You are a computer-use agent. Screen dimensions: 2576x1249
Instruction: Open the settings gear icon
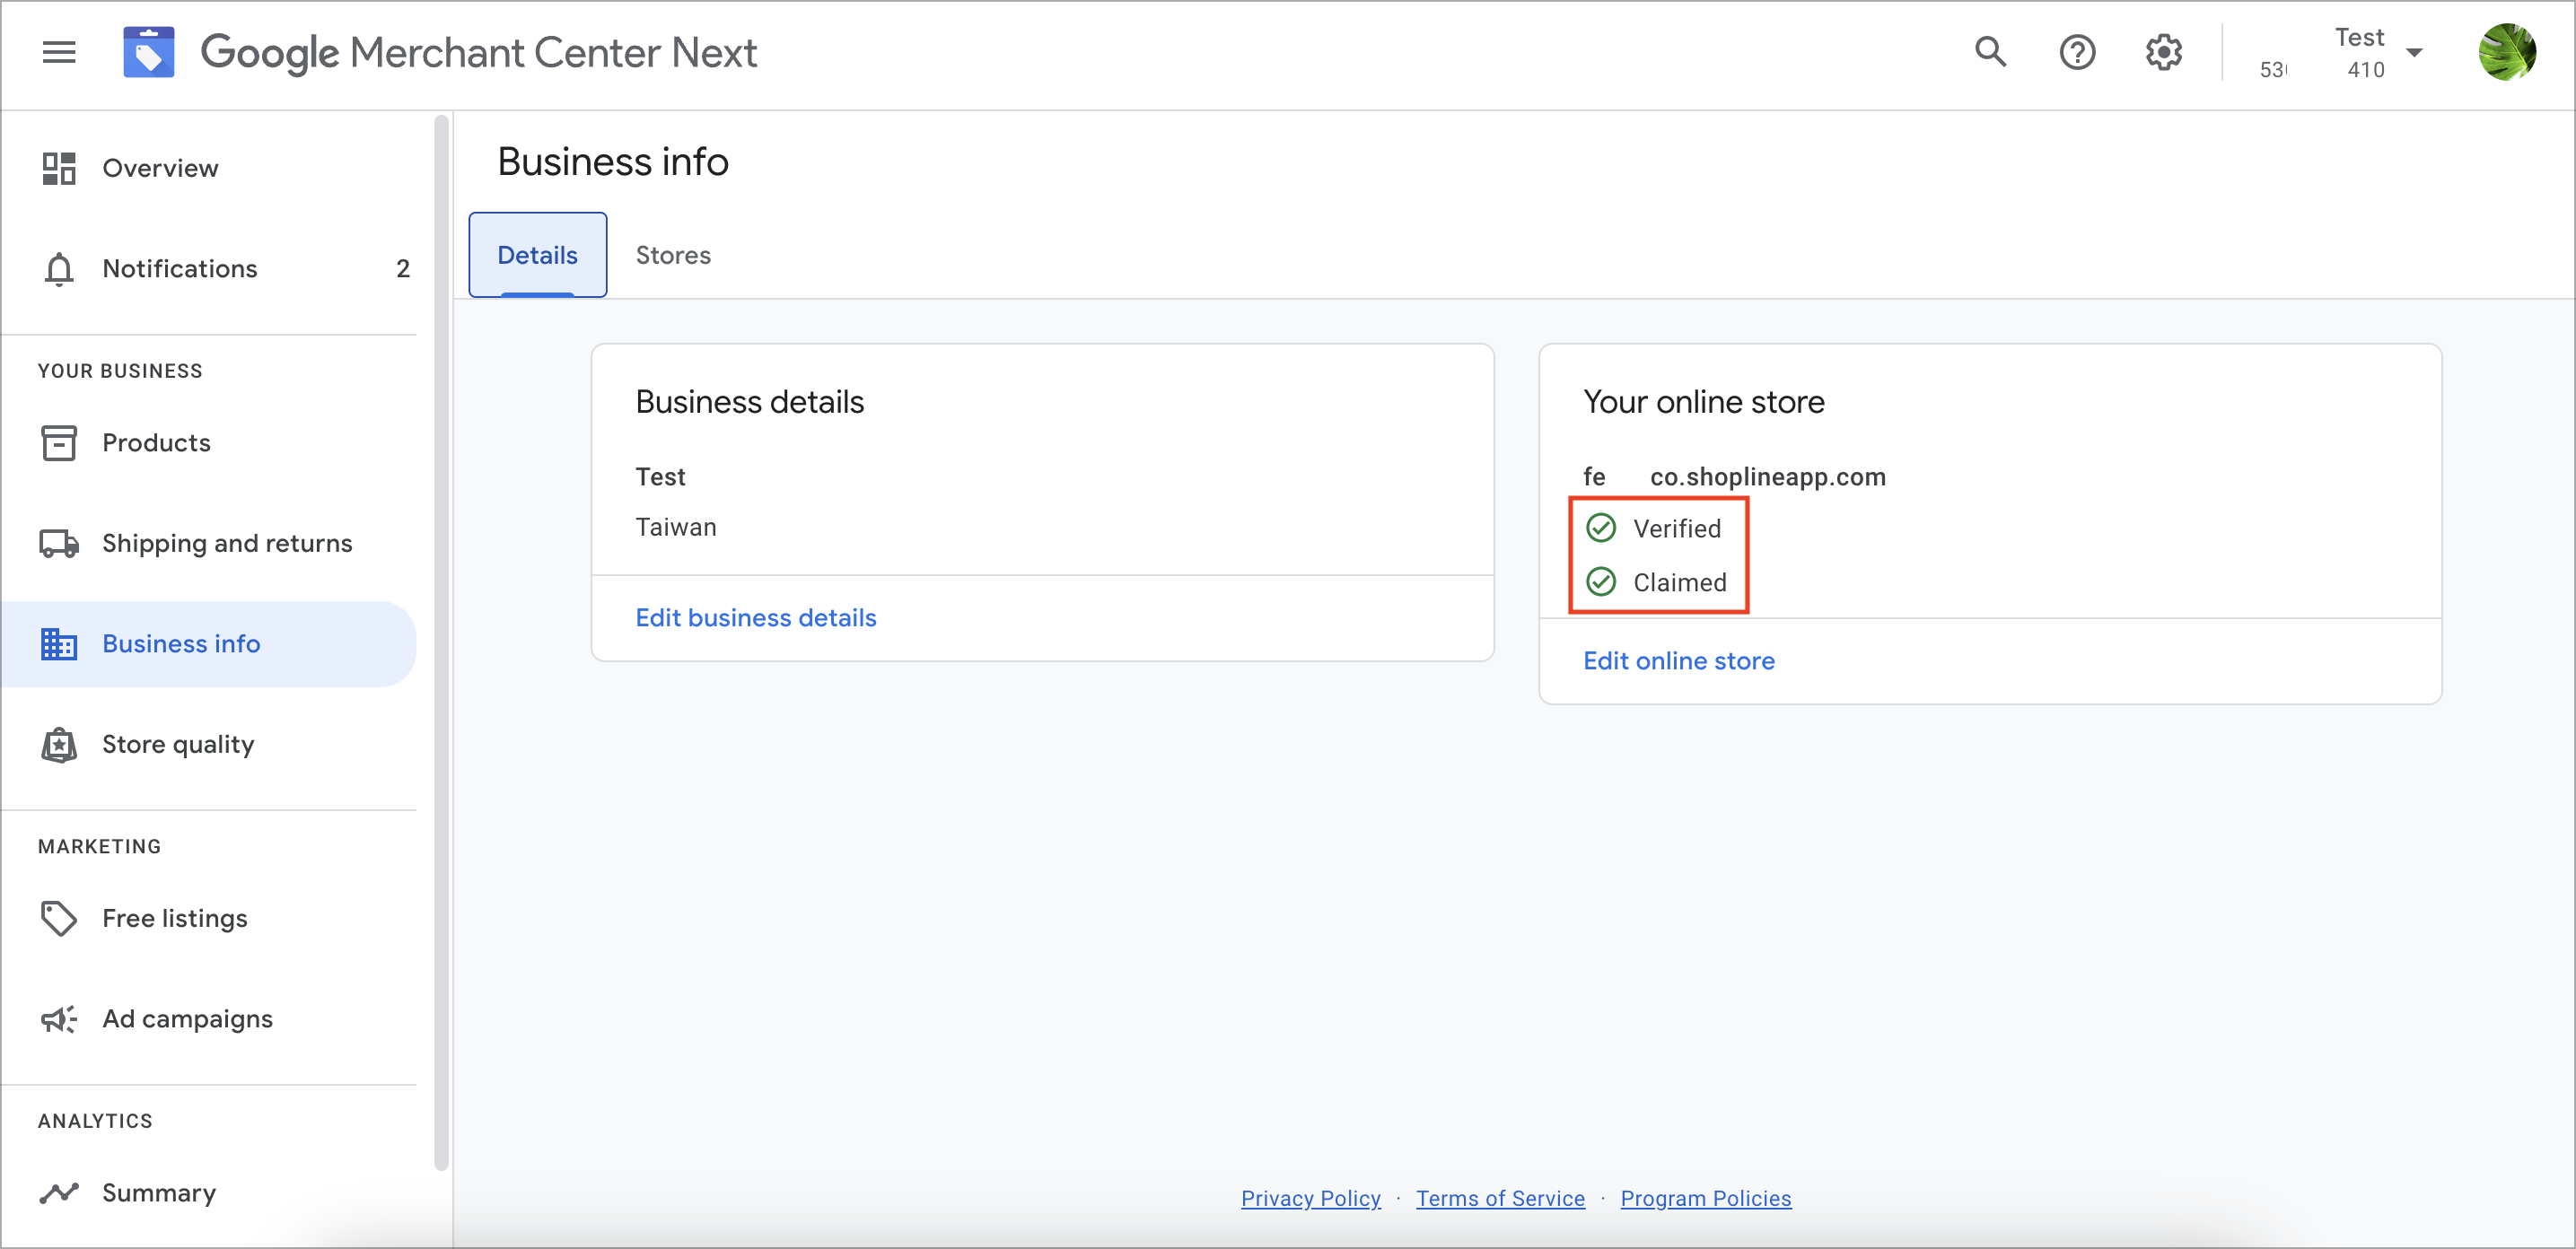(2164, 52)
